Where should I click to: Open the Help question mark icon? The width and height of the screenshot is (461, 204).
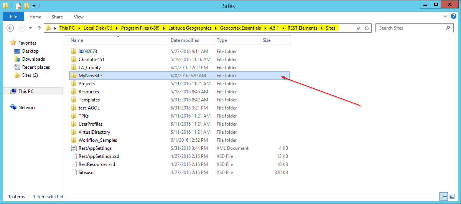[x=454, y=17]
